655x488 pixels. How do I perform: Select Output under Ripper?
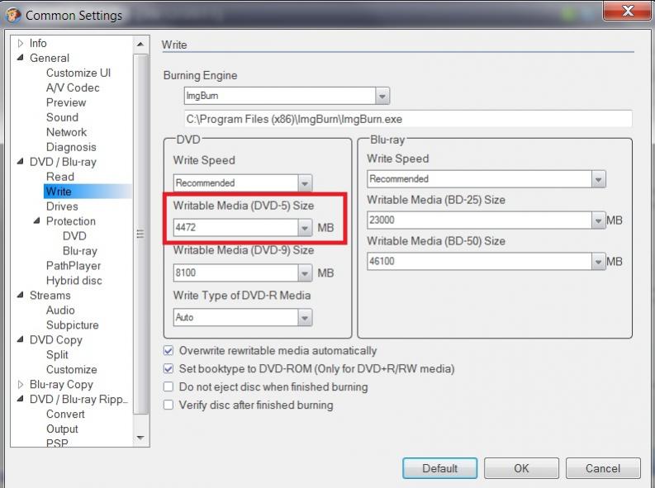click(62, 429)
